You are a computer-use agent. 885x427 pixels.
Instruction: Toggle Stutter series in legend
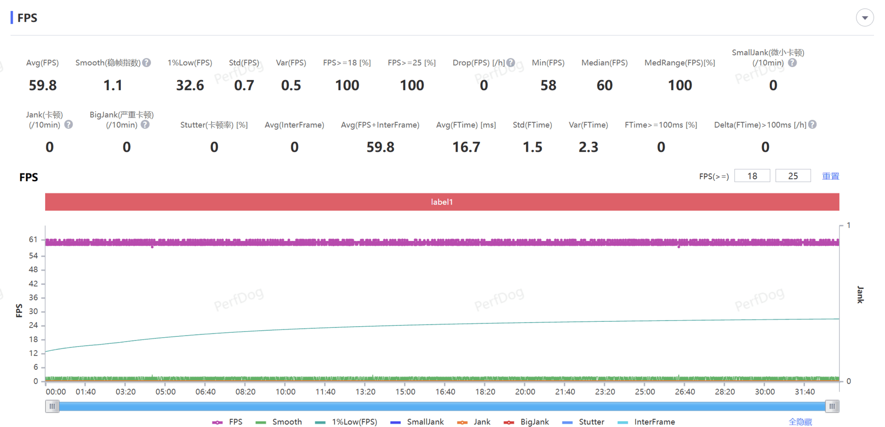[583, 422]
